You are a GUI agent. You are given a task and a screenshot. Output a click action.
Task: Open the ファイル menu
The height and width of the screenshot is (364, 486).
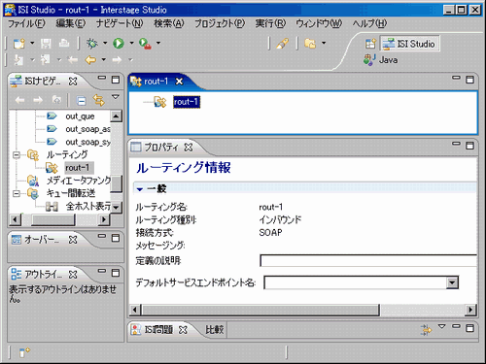coord(26,23)
